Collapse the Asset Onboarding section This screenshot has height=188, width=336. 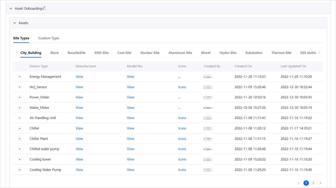coord(11,9)
